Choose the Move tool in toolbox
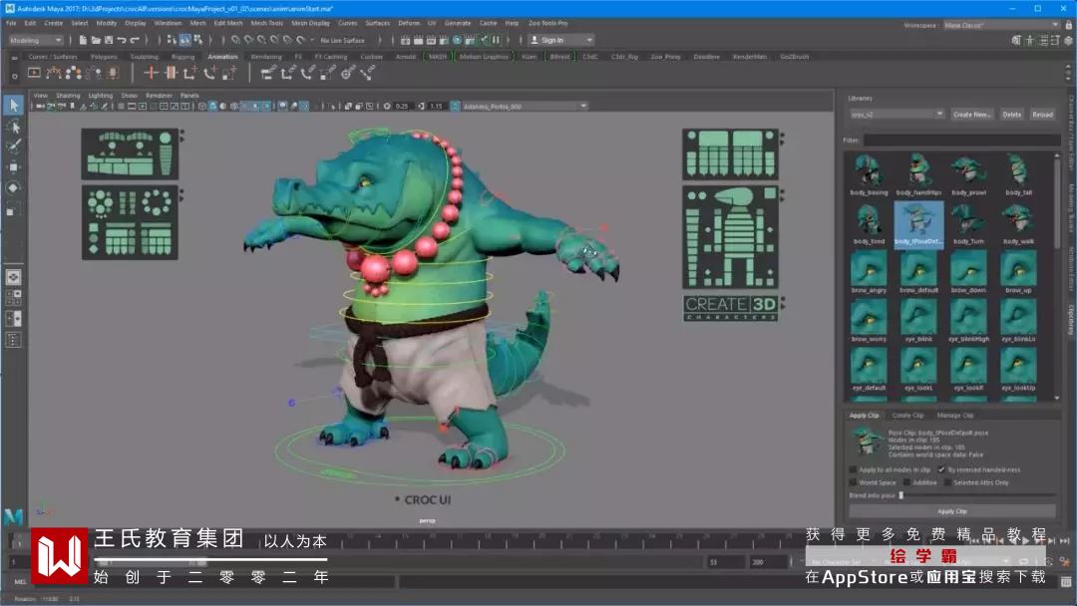This screenshot has height=606, width=1077. pyautogui.click(x=13, y=166)
